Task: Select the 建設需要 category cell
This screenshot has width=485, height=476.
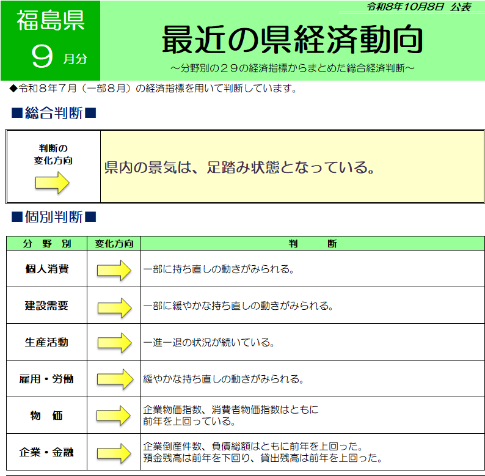Action: pyautogui.click(x=46, y=306)
